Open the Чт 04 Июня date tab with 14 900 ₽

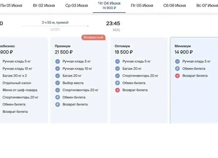[x=109, y=6]
